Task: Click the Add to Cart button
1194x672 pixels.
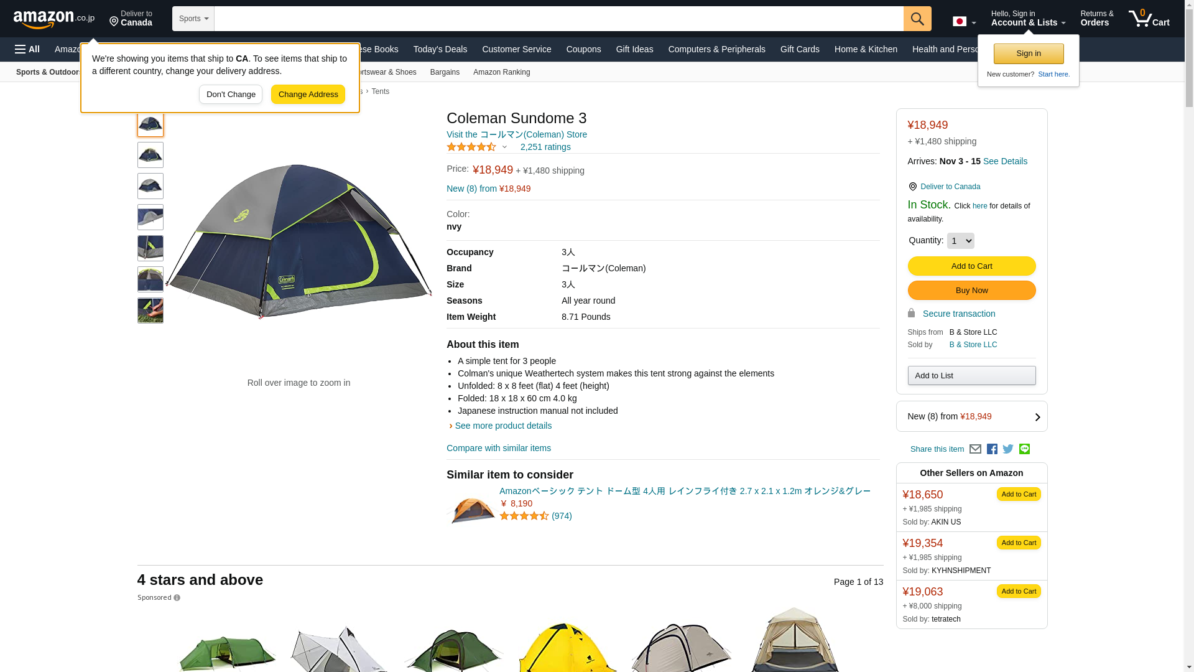Action: pos(971,266)
